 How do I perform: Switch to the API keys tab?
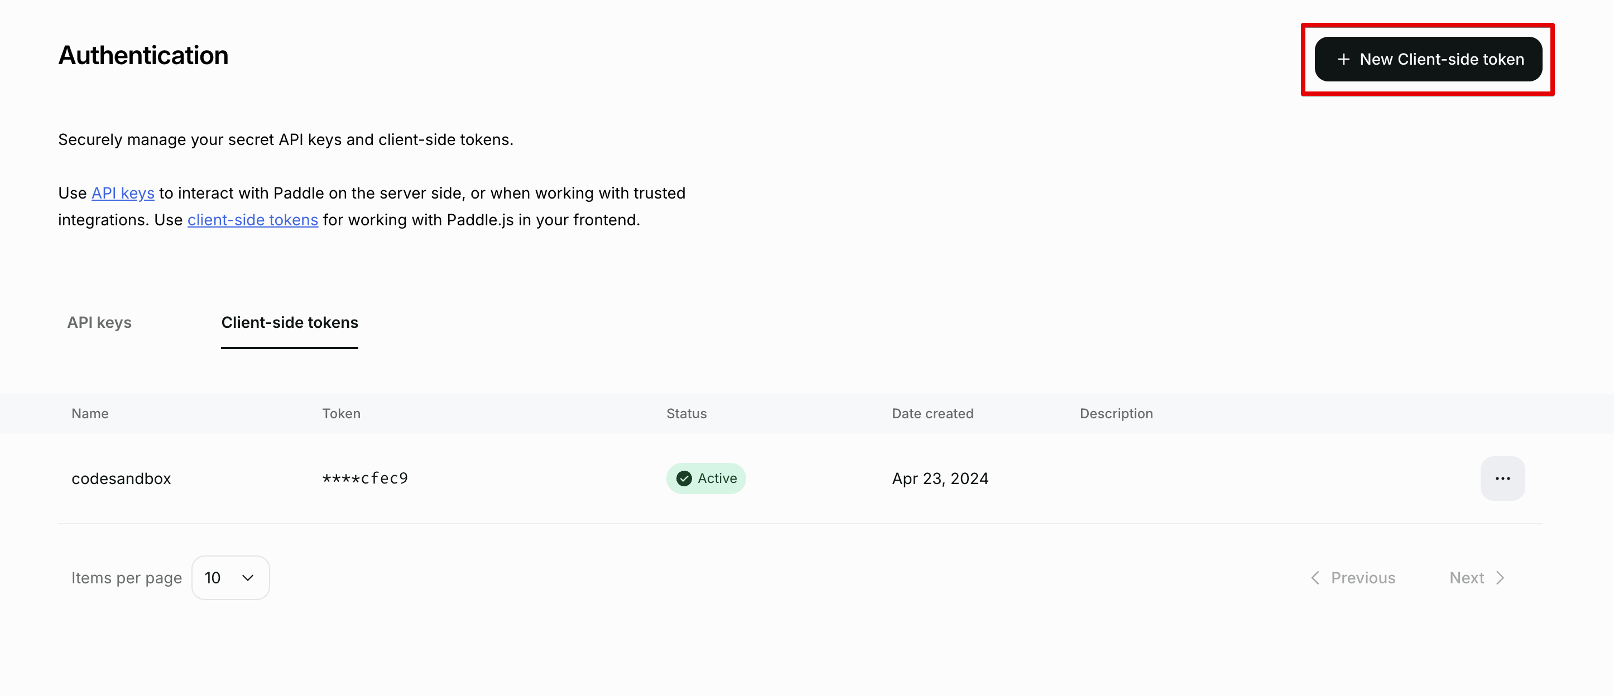[x=99, y=322]
